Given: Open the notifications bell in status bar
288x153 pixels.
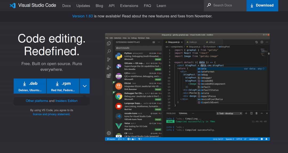Looking at the screenshot, I should 266,139.
